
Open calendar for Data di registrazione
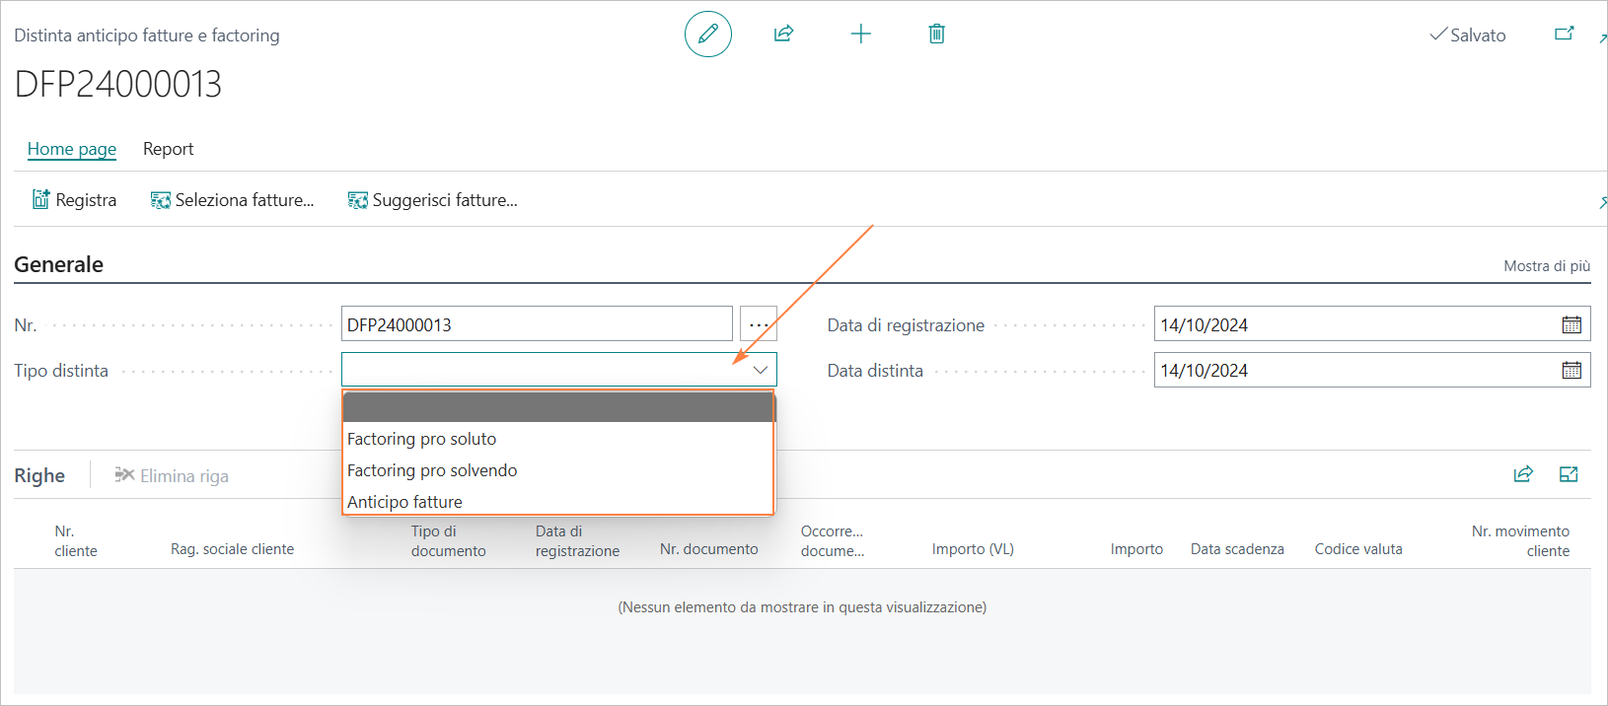click(x=1572, y=324)
